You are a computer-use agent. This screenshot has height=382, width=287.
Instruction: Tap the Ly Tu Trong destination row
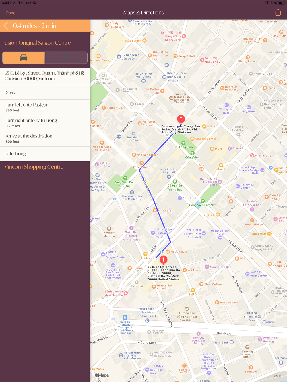pyautogui.click(x=45, y=154)
